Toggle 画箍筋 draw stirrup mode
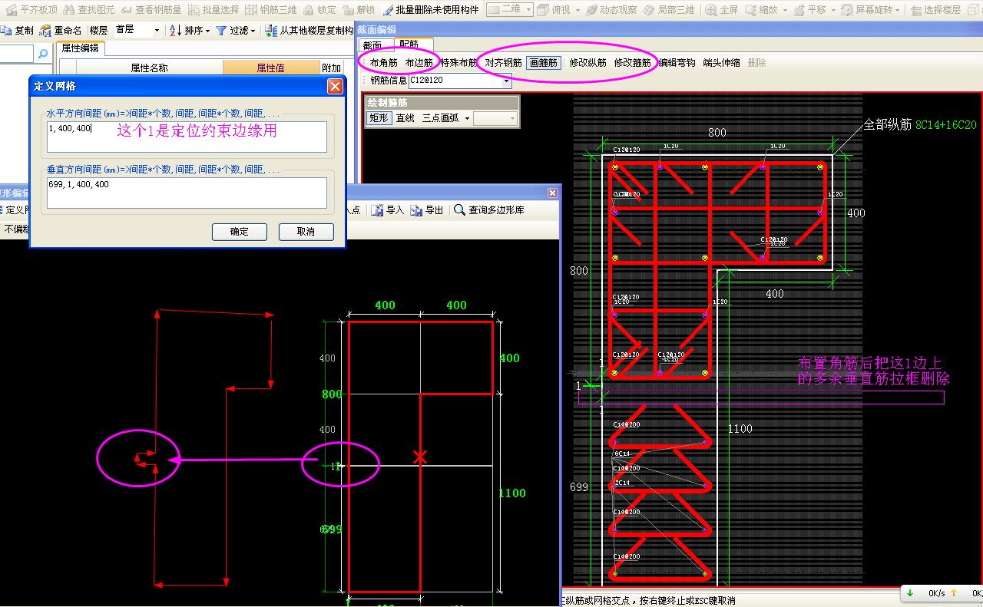This screenshot has height=607, width=983. 544,63
